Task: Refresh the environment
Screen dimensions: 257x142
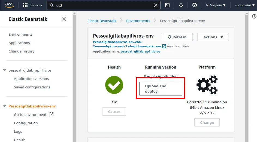Action: (x=177, y=37)
